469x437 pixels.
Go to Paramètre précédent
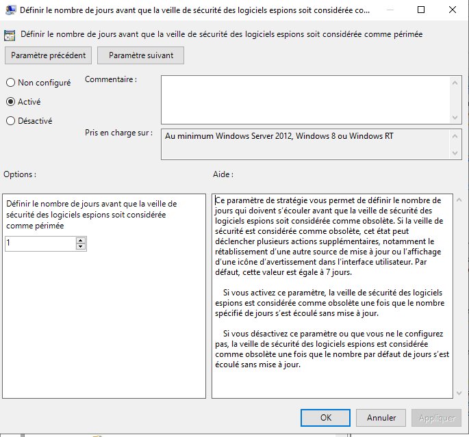pyautogui.click(x=49, y=55)
